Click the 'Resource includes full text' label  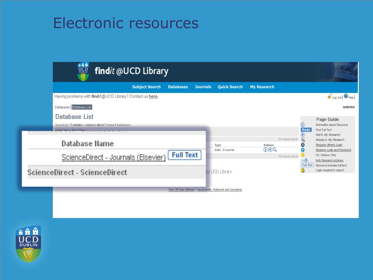[x=331, y=165]
